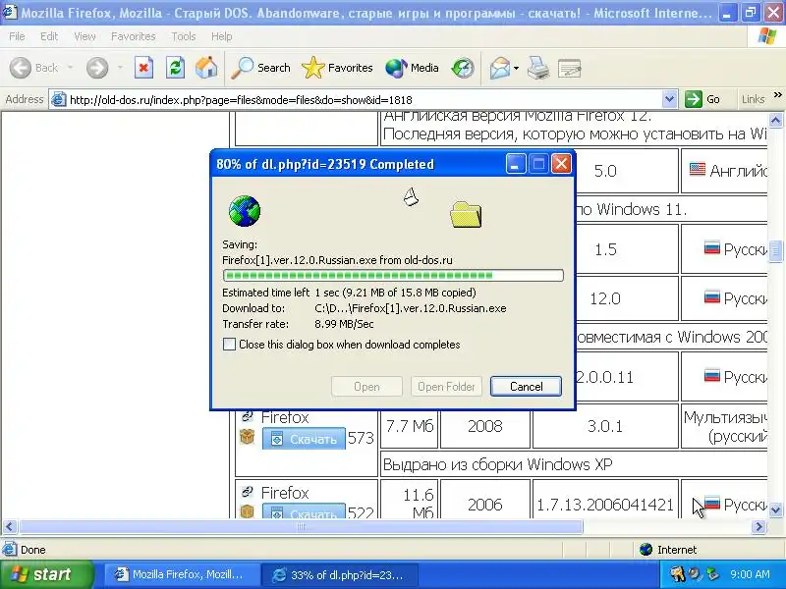Click Скачать button with count 522

point(304,511)
